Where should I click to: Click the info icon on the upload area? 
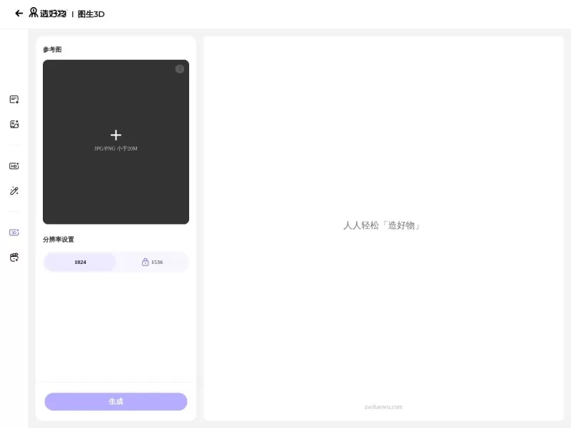[180, 68]
